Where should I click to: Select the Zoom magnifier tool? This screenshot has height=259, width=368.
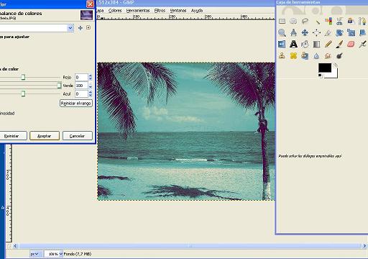[x=282, y=32]
